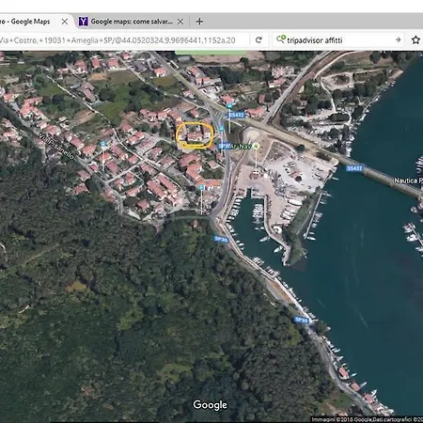Click the 'Nautica P' place label
Image resolution: width=423 pixels, height=423 pixels.
pos(408,180)
